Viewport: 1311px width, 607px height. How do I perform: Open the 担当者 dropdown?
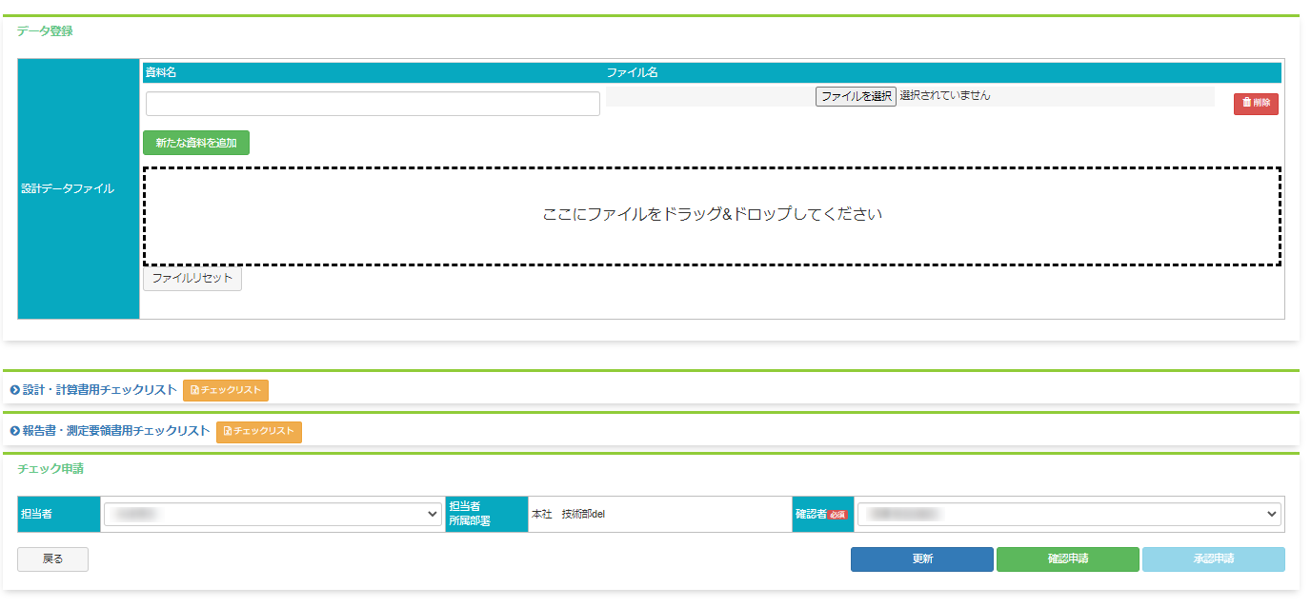coord(272,515)
